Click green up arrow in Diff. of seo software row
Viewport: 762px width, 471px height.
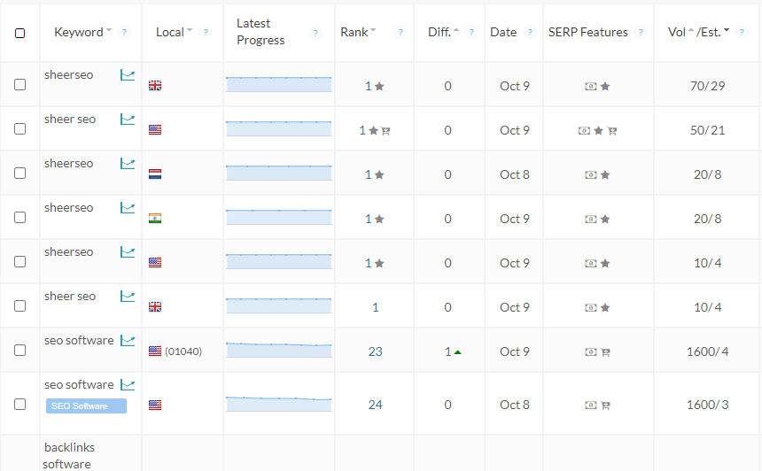457,352
